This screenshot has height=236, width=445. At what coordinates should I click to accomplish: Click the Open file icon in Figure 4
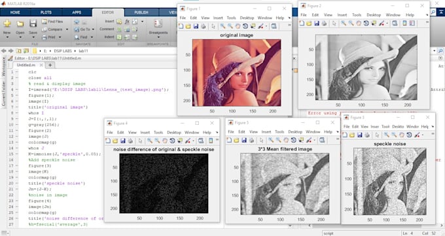115,141
